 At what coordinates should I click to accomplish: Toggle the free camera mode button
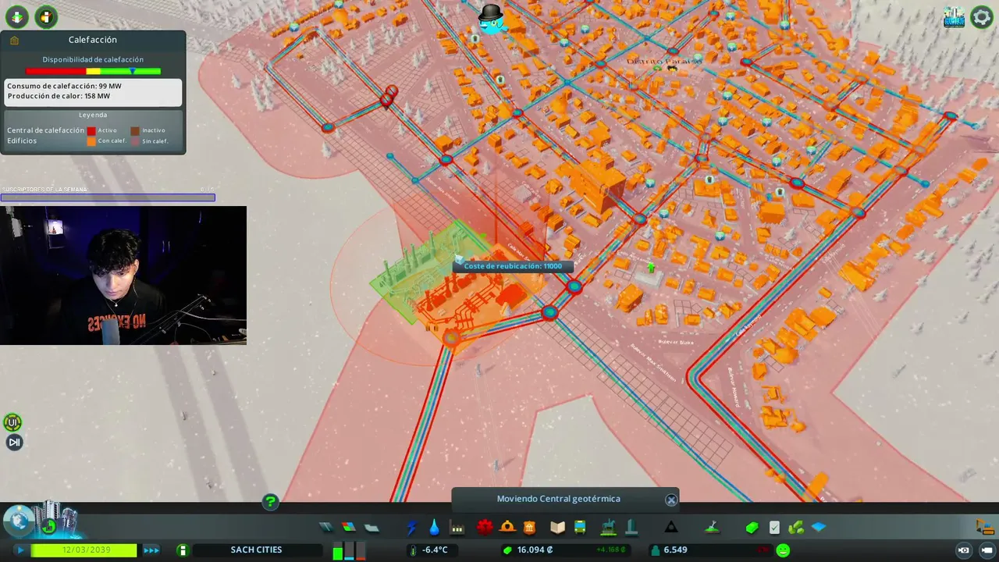pyautogui.click(x=987, y=550)
